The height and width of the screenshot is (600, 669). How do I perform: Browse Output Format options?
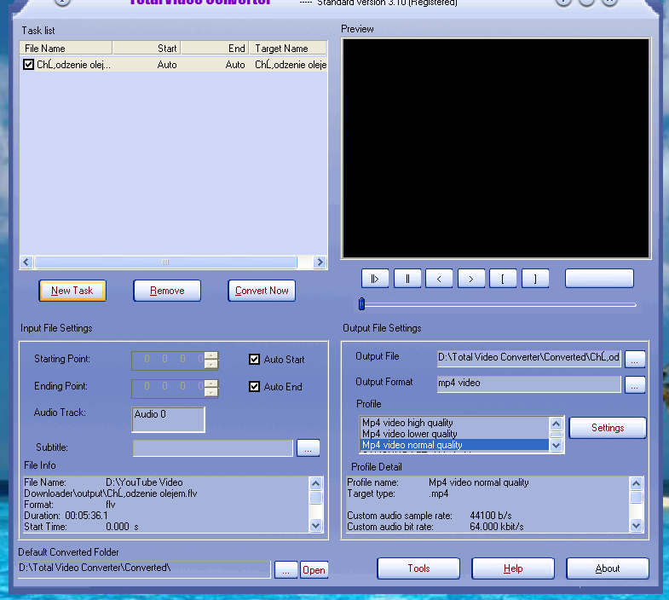click(x=635, y=384)
